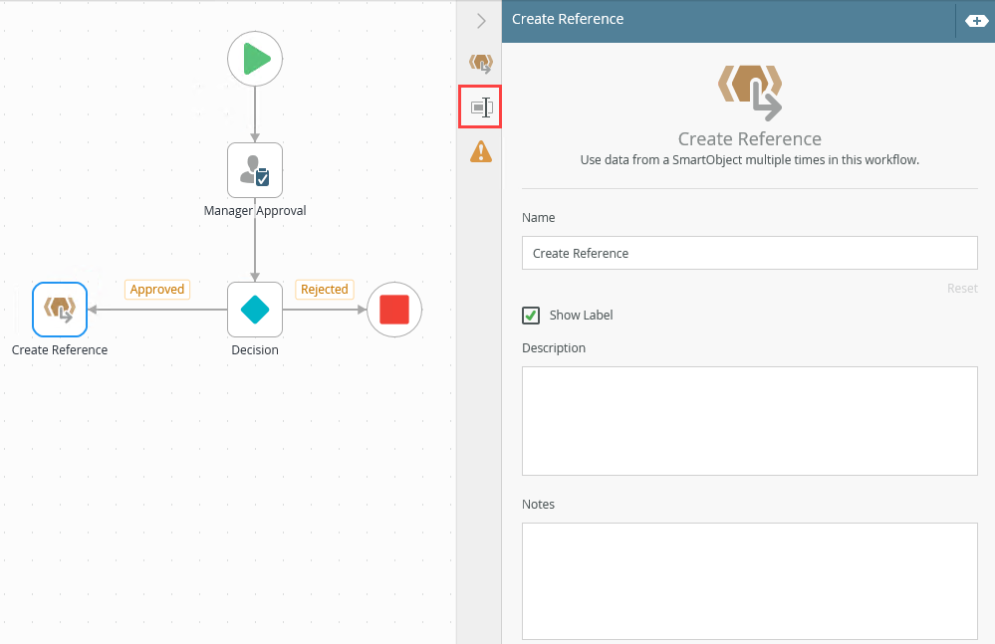Click the large Create Reference header icon
Viewport: 995px width, 644px height.
pos(749,93)
